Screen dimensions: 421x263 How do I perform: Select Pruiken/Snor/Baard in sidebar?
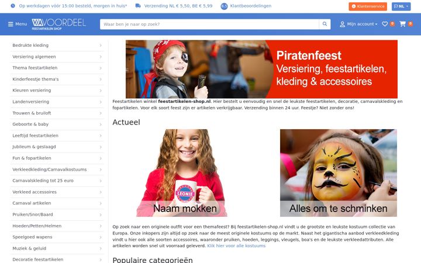point(57,214)
